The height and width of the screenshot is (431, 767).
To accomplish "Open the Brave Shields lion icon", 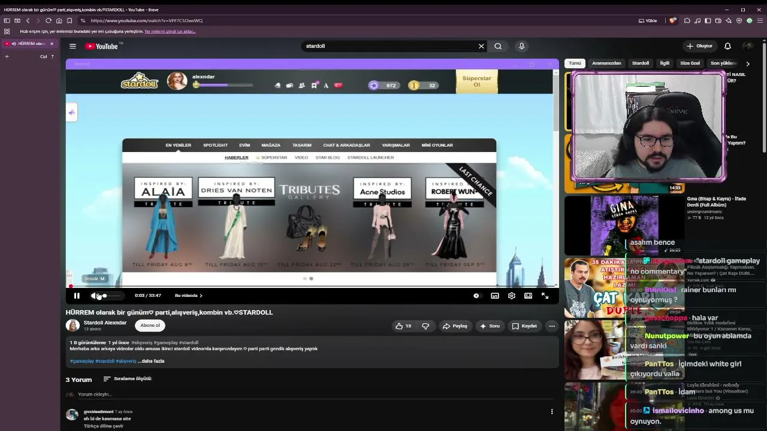I will pos(673,20).
